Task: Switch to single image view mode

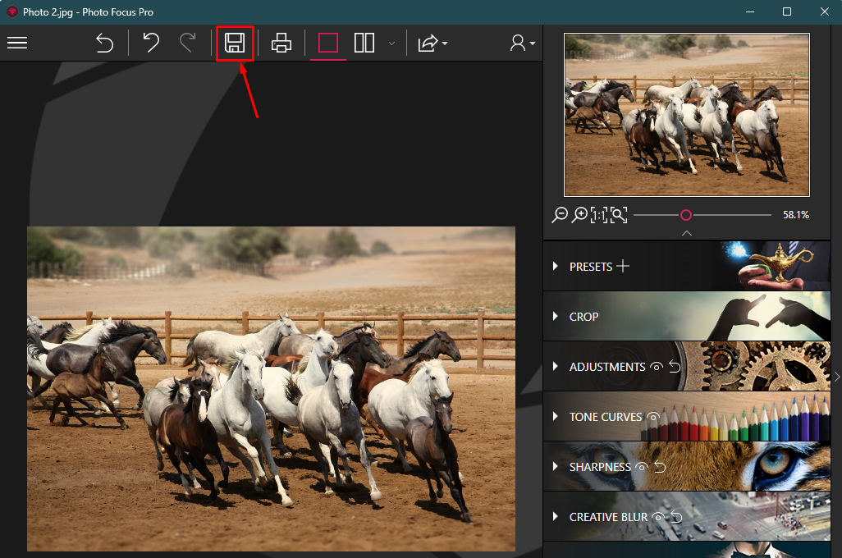Action: coord(327,43)
